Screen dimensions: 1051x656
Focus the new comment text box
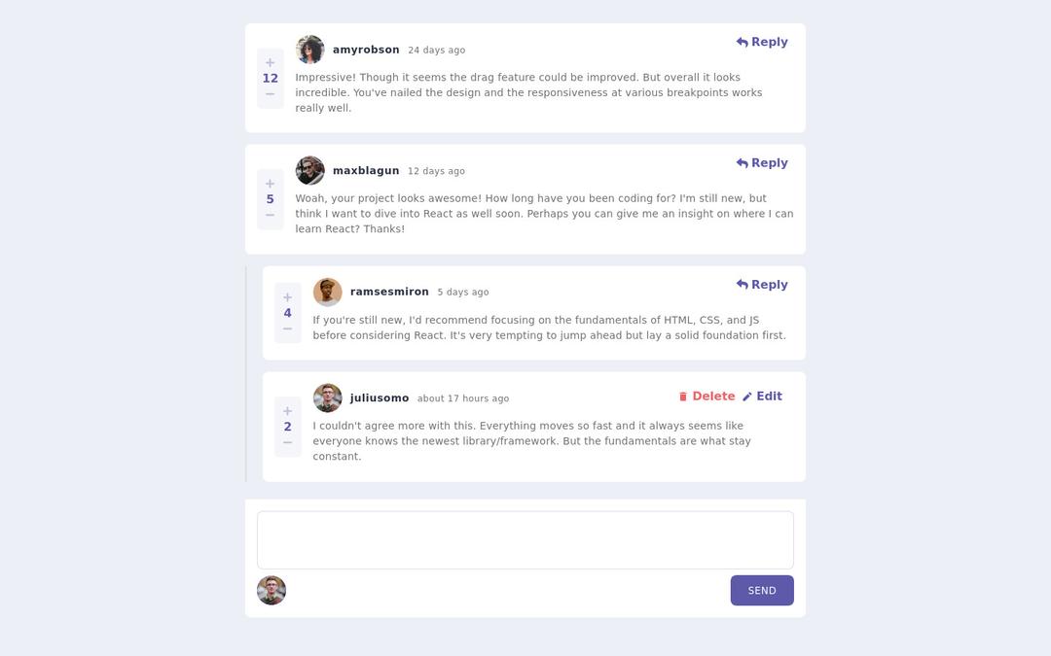point(525,539)
